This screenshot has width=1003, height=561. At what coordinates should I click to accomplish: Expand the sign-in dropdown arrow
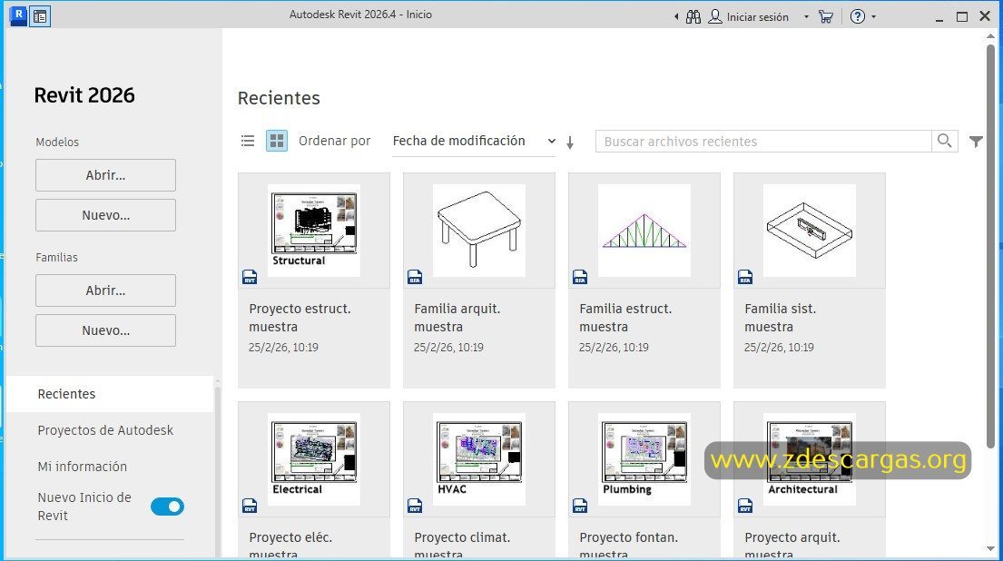coord(806,17)
